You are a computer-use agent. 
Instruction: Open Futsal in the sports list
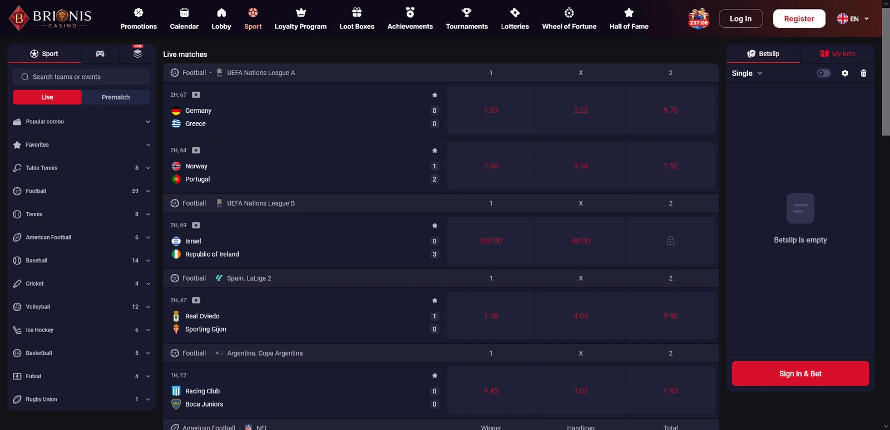click(x=81, y=377)
